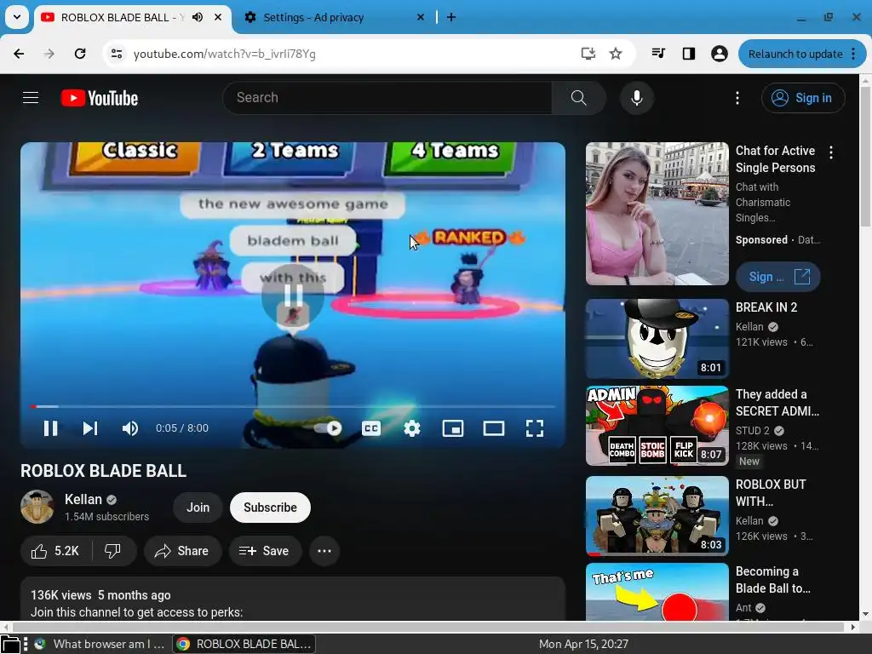Close the Settings - Ad privacy tab
The image size is (872, 654).
pos(421,17)
